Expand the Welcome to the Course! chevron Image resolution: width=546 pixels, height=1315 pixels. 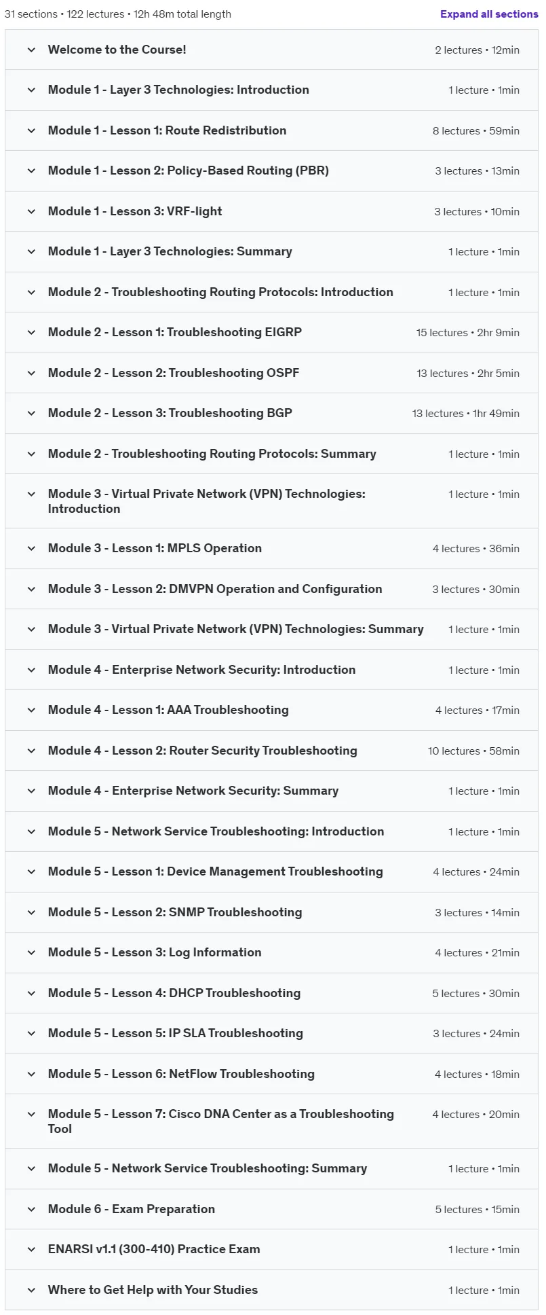pos(31,50)
